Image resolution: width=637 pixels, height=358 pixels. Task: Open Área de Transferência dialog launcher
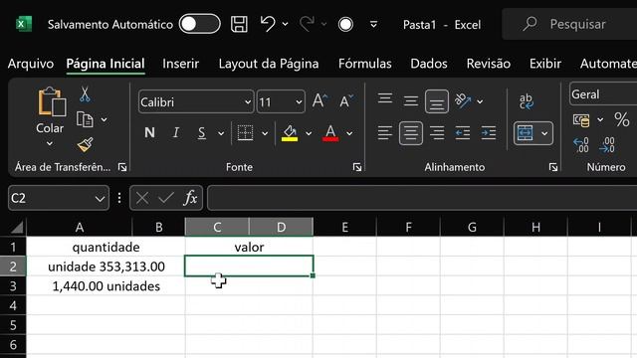click(x=122, y=167)
